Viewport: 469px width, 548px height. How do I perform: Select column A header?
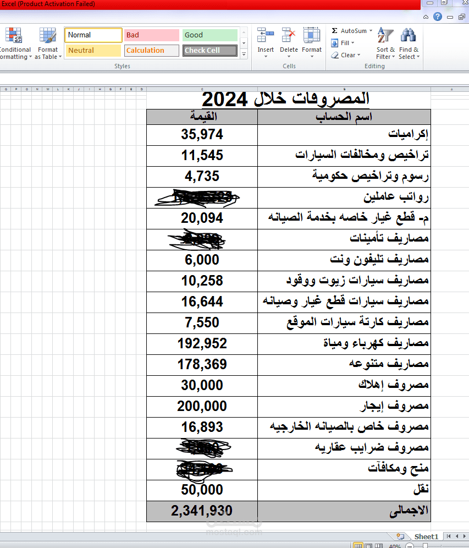pos(450,89)
